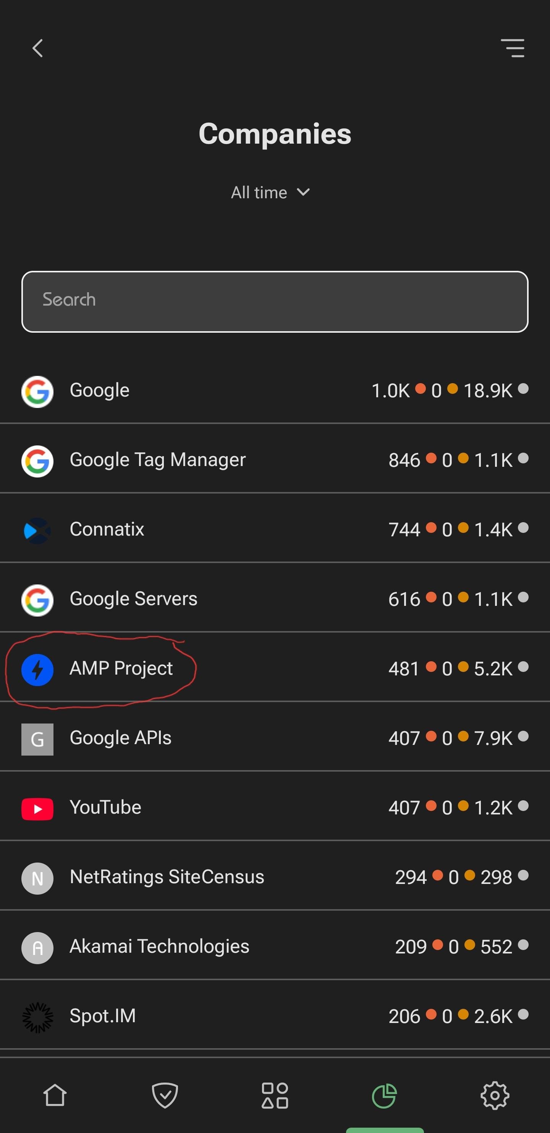
Task: Tap the Connatix logo icon
Action: (x=37, y=531)
